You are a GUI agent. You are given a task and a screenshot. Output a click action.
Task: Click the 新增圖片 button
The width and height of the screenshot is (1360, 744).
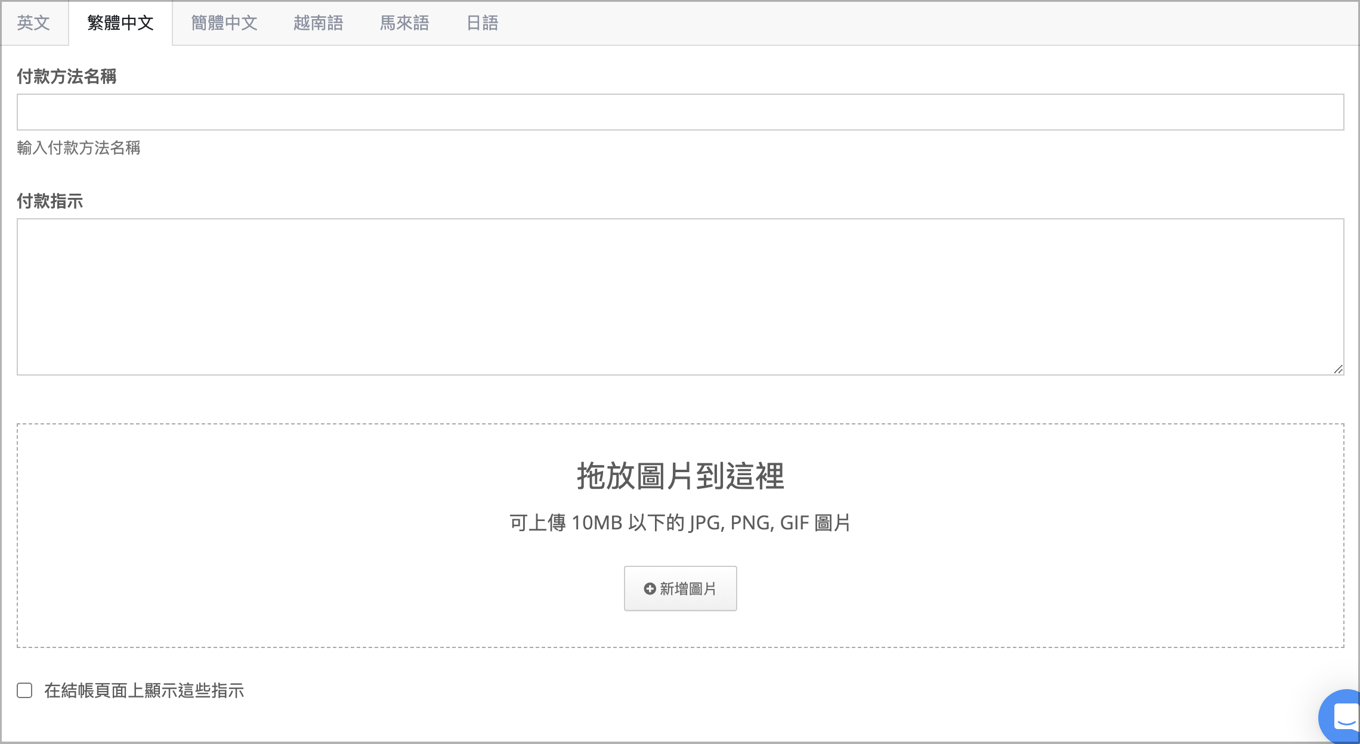pyautogui.click(x=680, y=588)
